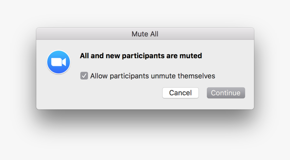This screenshot has height=160, width=290.
Task: Click the "Mute All" title text
Action: [x=145, y=34]
